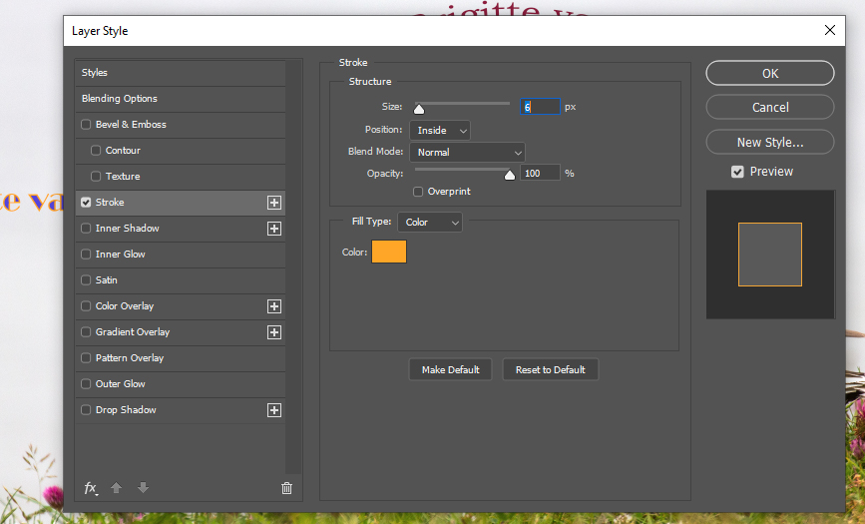The width and height of the screenshot is (865, 524).
Task: Add another Stroke effect with plus icon
Action: pos(274,203)
